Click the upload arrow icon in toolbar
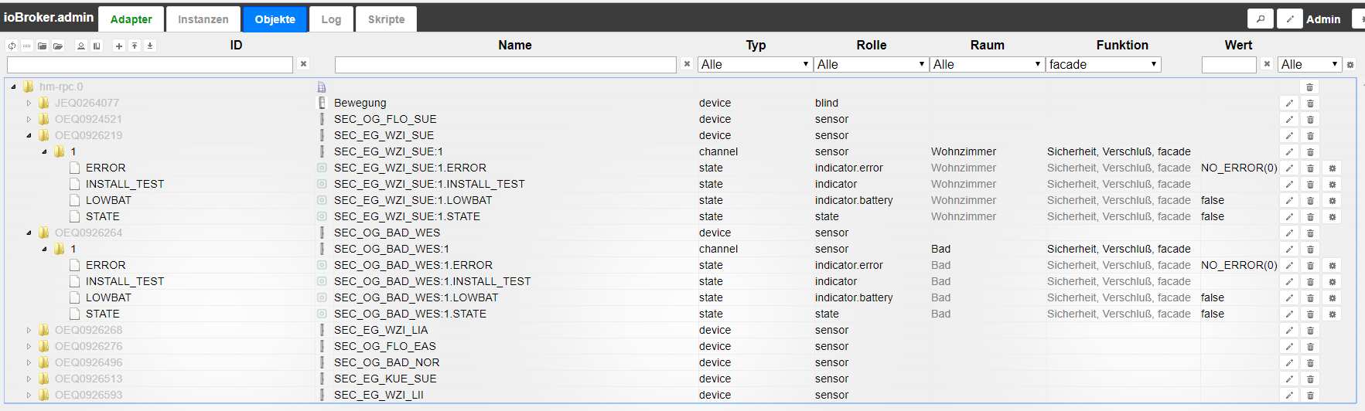The width and height of the screenshot is (1365, 411). pyautogui.click(x=135, y=46)
